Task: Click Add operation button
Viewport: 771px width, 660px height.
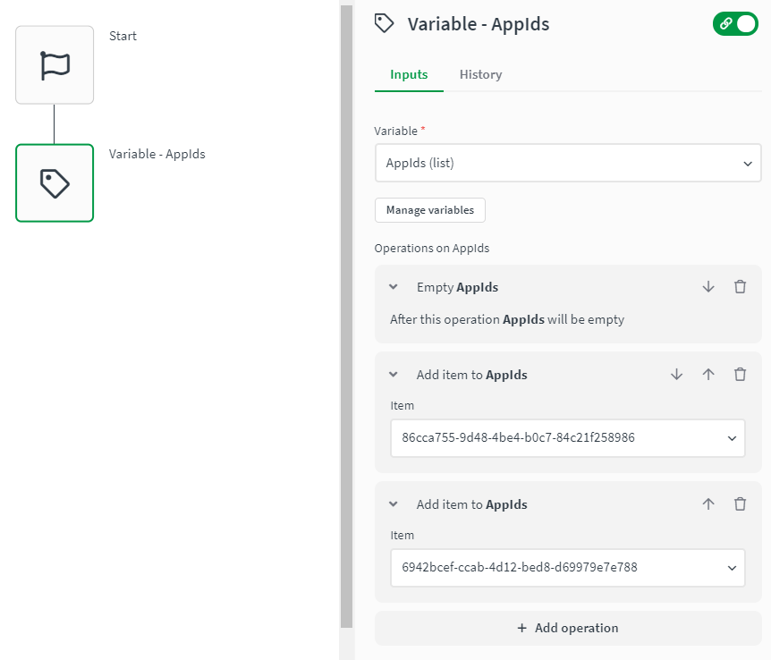Action: 568,628
